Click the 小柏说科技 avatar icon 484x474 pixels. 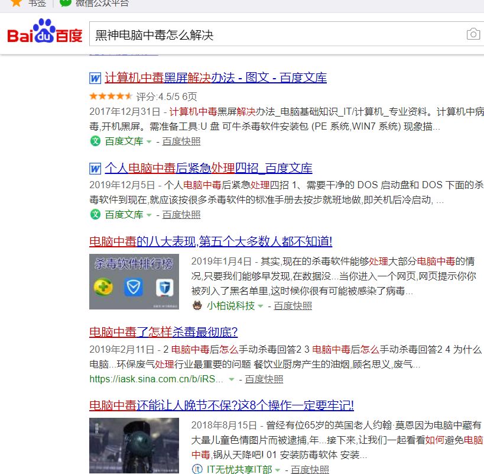click(x=197, y=306)
